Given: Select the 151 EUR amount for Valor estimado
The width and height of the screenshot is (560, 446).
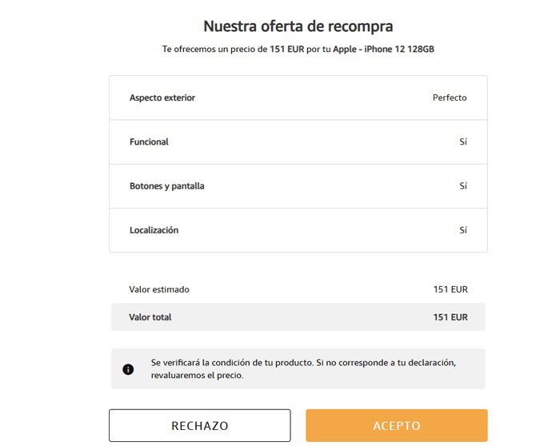Looking at the screenshot, I should click(450, 289).
